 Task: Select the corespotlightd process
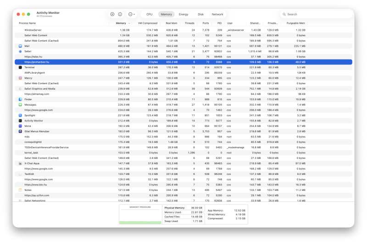click(x=183, y=142)
